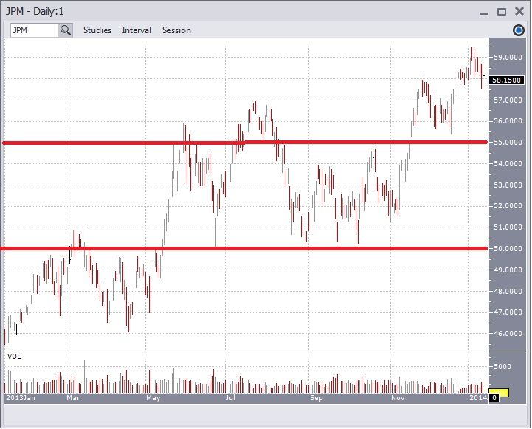532x429 pixels.
Task: Click the magnifier search icon beside JPM
Action: [x=65, y=30]
